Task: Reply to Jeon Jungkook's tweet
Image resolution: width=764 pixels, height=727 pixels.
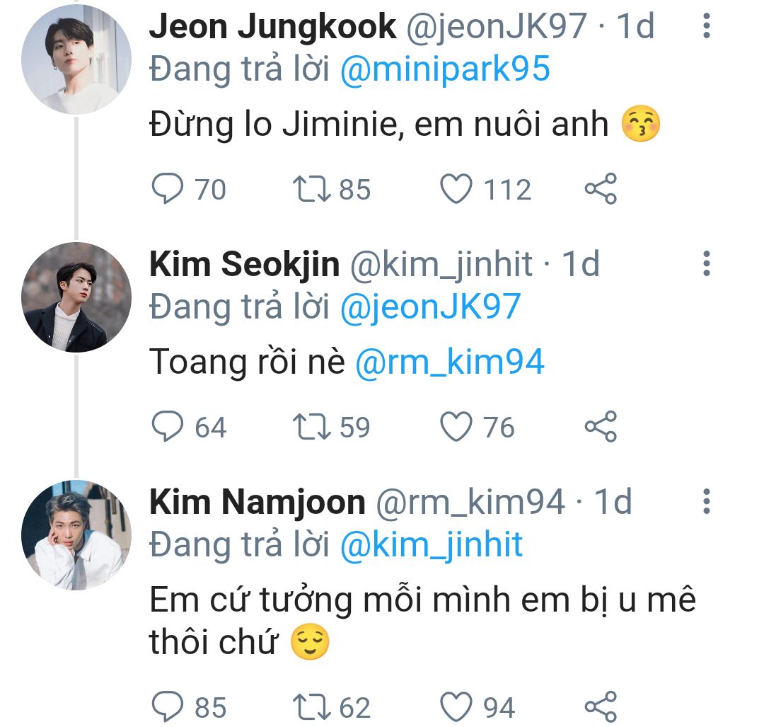Action: click(x=168, y=189)
